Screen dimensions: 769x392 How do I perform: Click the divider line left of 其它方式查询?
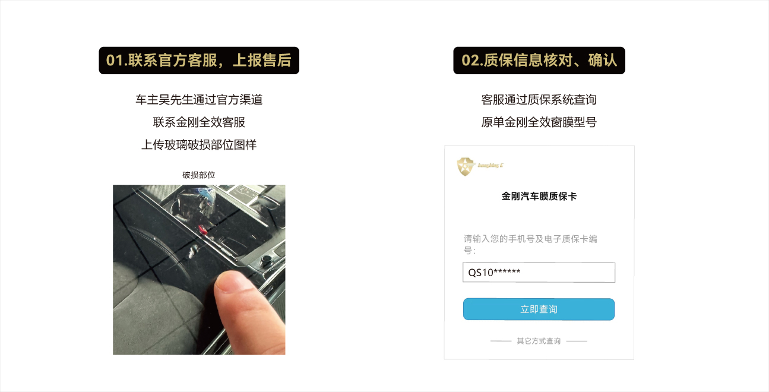click(501, 342)
